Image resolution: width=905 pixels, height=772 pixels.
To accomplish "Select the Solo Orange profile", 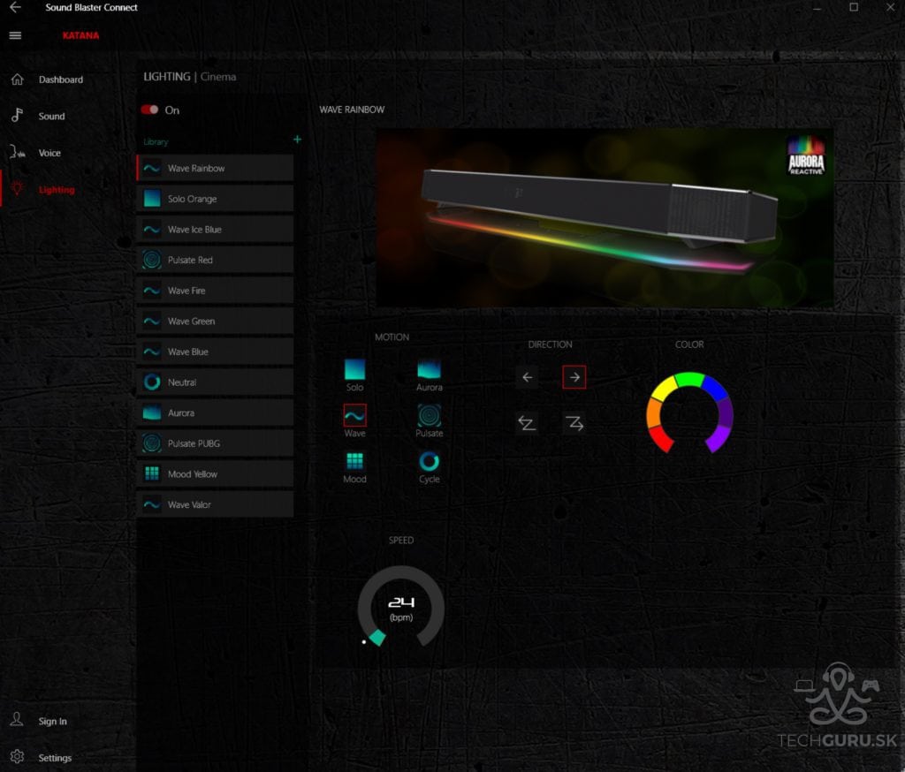I will coord(215,199).
